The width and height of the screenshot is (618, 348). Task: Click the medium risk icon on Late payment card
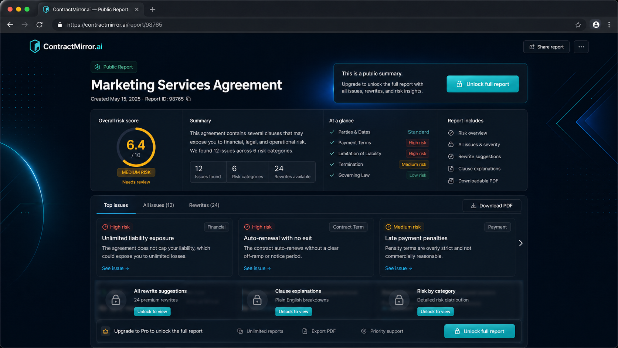coord(388,227)
